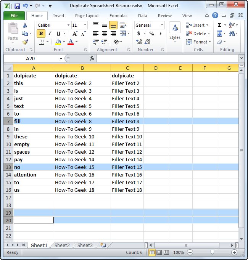The width and height of the screenshot is (248, 260).
Task: Apply the Percent Style format
Action: [x=151, y=34]
